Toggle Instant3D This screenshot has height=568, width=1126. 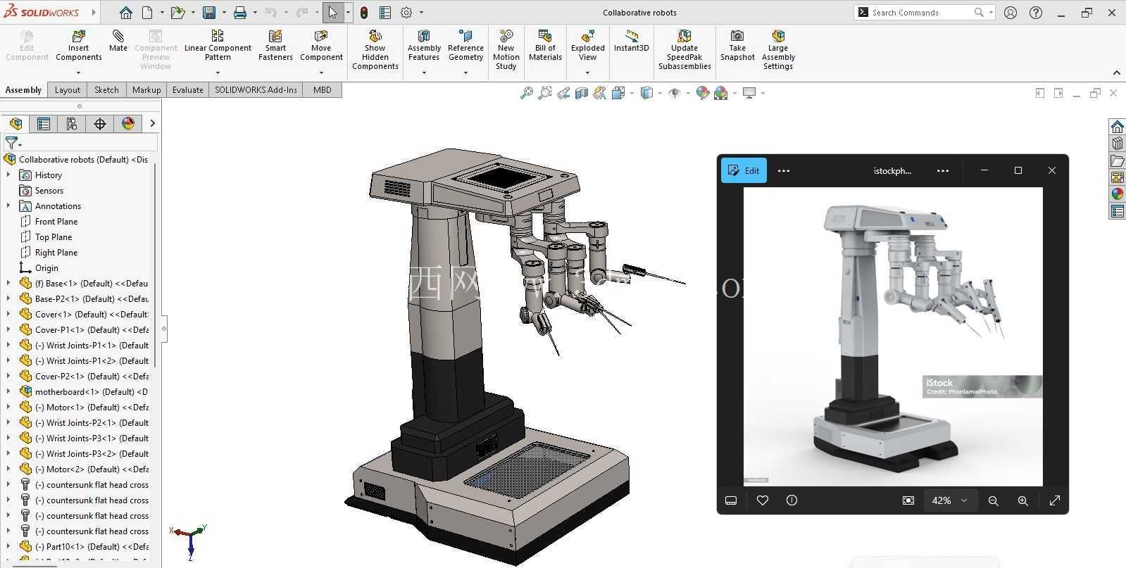pos(631,41)
